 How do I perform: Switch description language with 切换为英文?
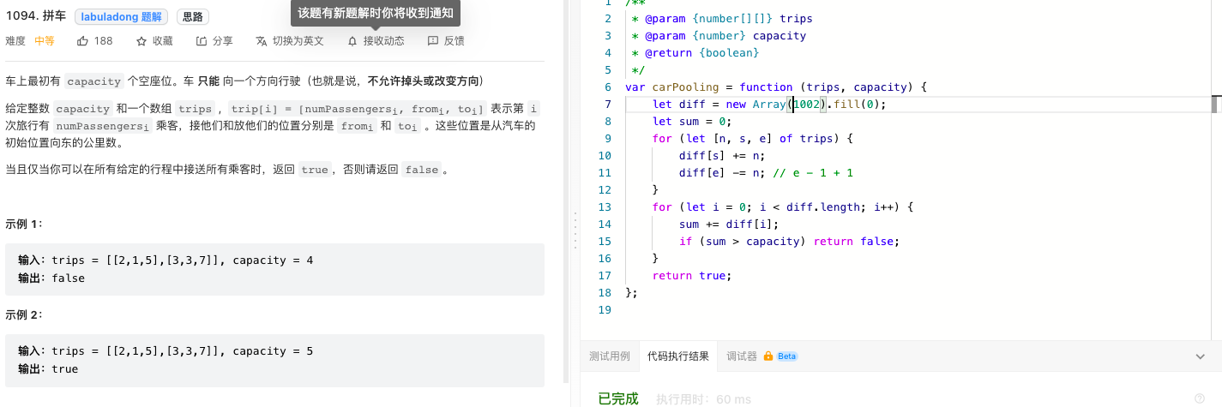pos(290,40)
